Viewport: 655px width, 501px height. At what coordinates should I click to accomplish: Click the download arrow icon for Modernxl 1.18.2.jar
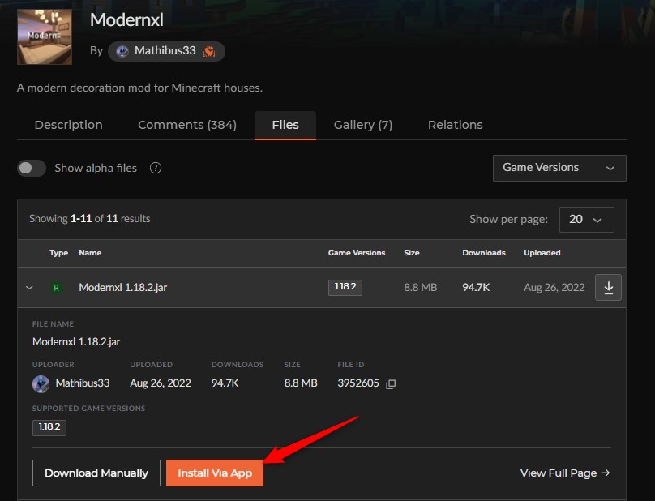pyautogui.click(x=608, y=288)
